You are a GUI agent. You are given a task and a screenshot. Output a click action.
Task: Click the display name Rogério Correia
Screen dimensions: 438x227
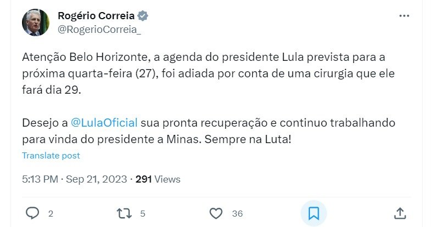tap(98, 15)
